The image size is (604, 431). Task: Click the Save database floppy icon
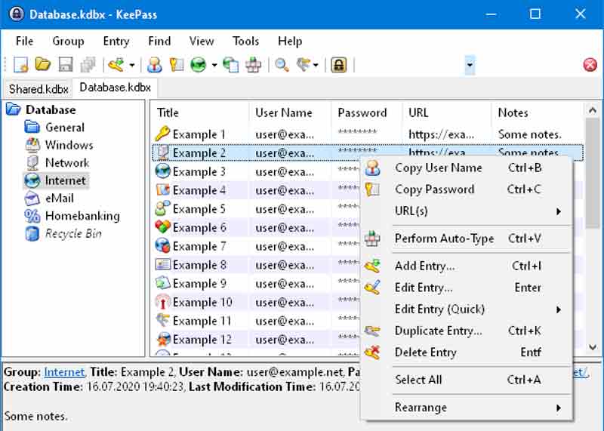click(66, 65)
